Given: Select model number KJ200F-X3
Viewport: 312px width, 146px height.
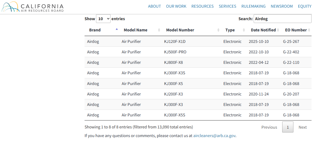Looking at the screenshot, I should 173,94.
